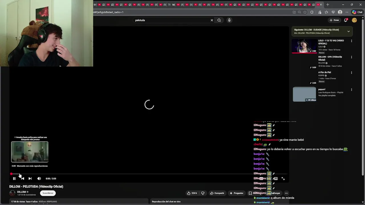Image resolution: width=365 pixels, height=205 pixels.
Task: Pause the video with the pause button
Action: [x=14, y=179]
